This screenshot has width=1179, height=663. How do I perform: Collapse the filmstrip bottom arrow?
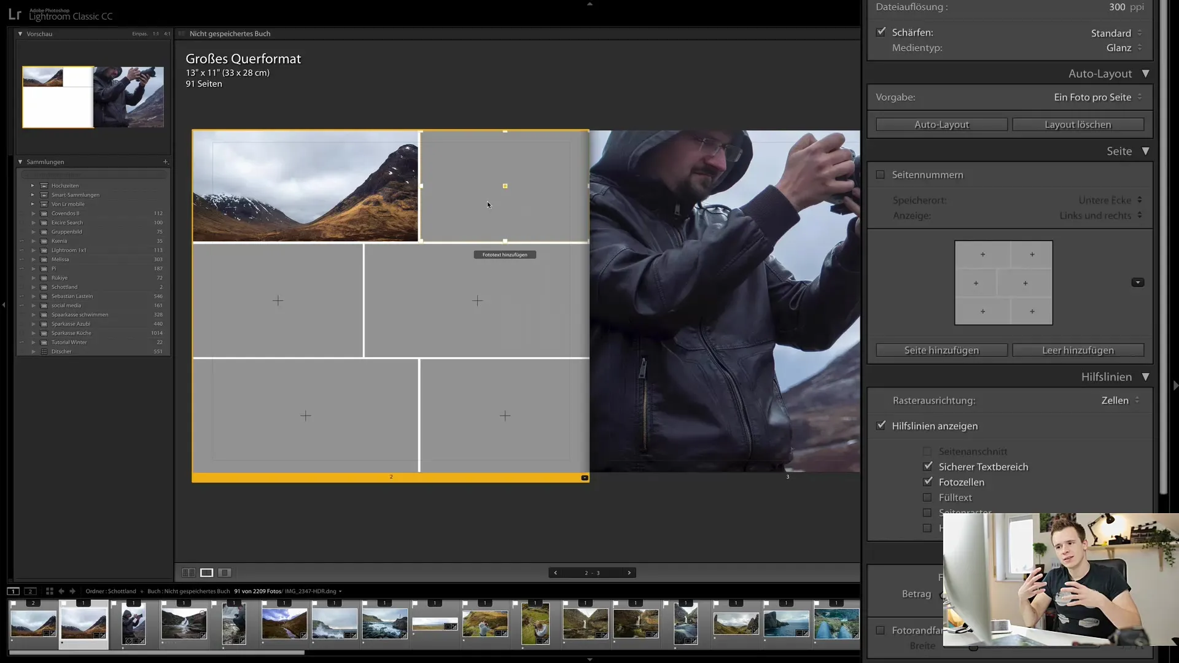(589, 659)
